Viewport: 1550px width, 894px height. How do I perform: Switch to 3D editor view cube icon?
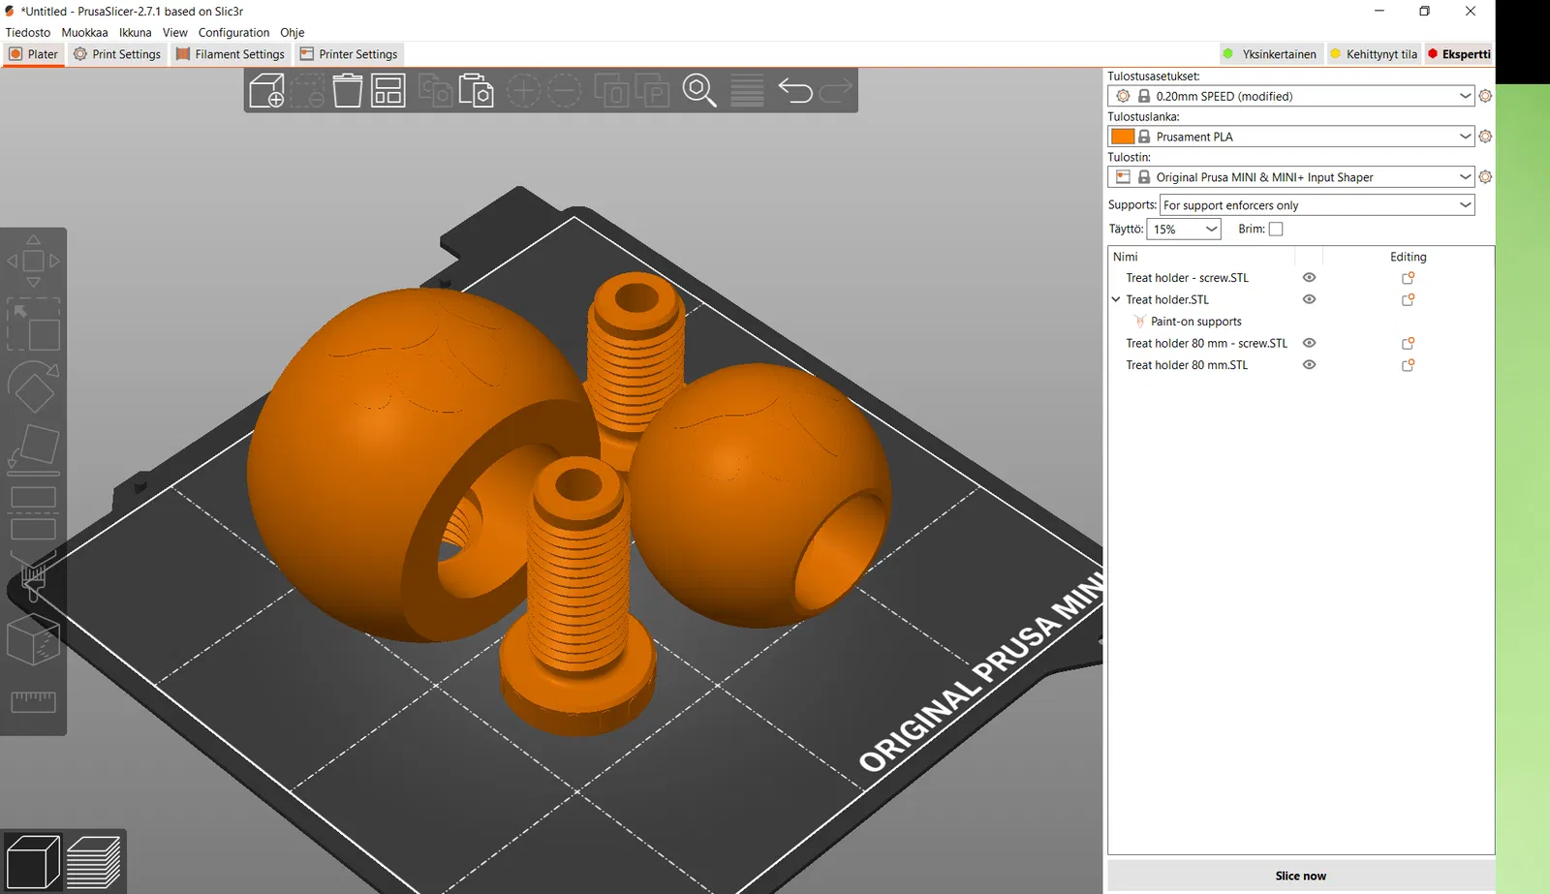click(x=33, y=861)
